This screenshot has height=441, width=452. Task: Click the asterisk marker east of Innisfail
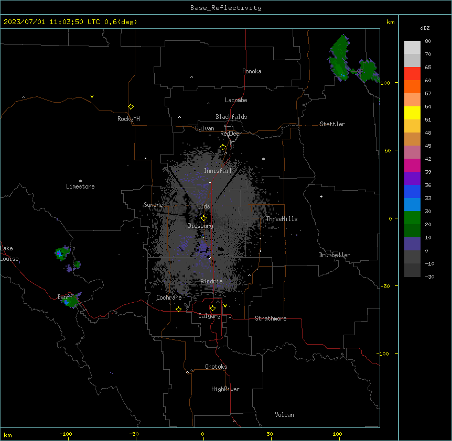(263, 159)
